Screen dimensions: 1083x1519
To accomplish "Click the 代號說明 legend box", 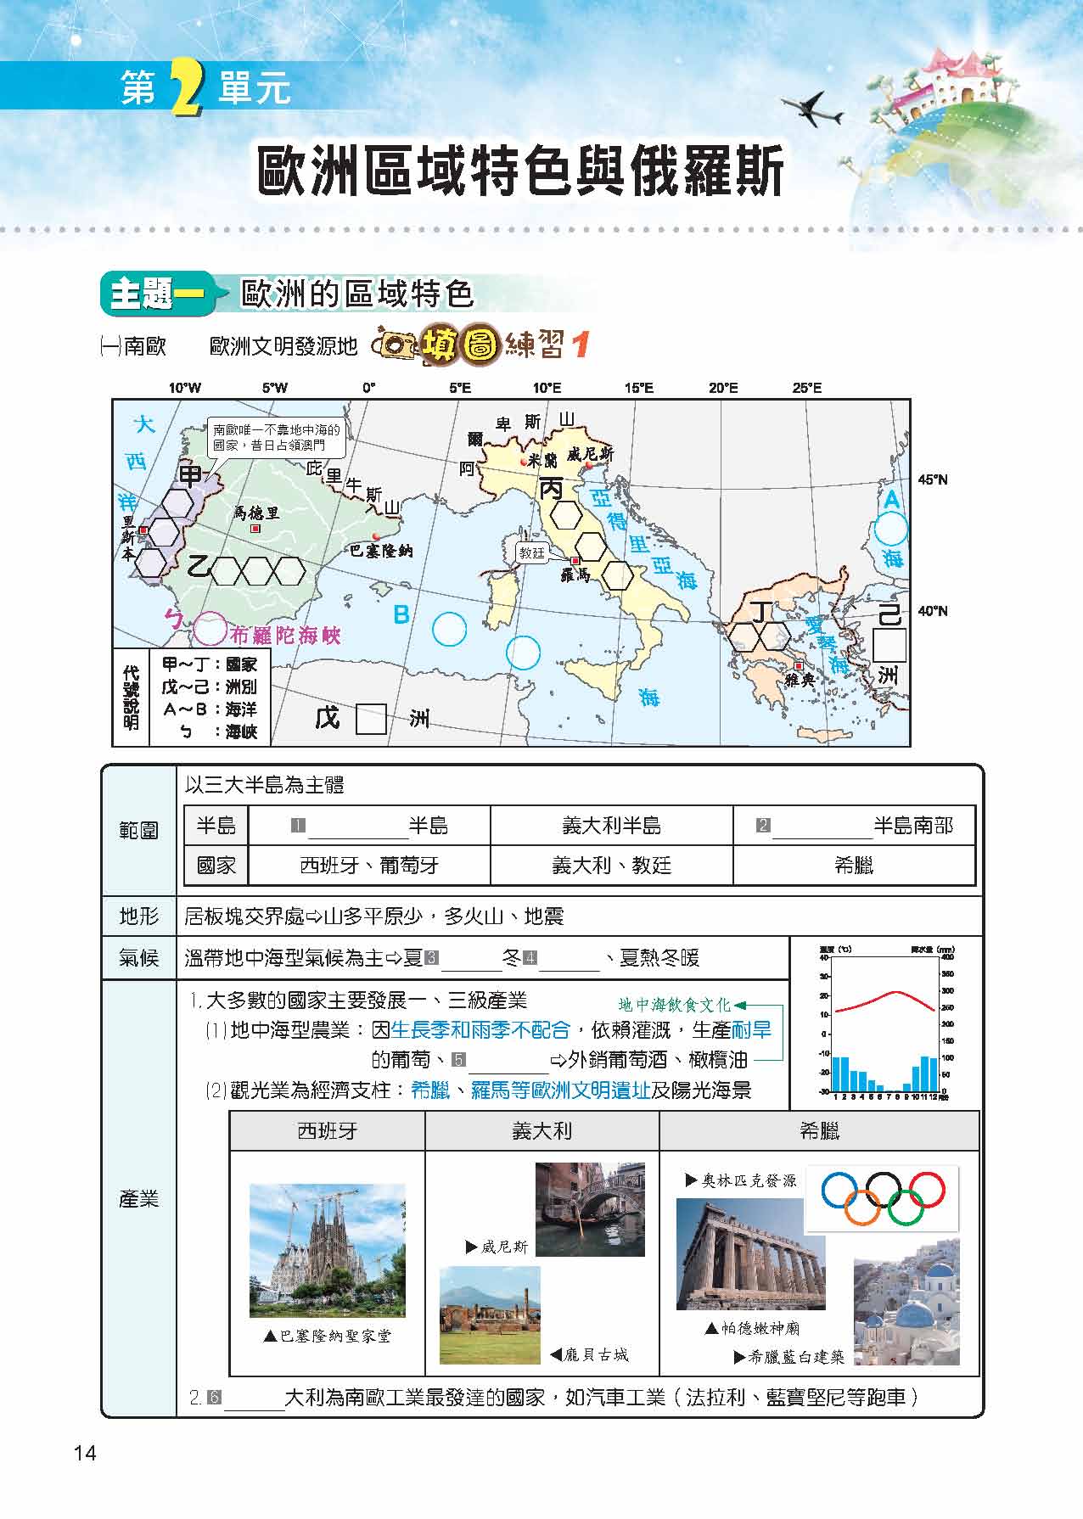I will (x=193, y=698).
